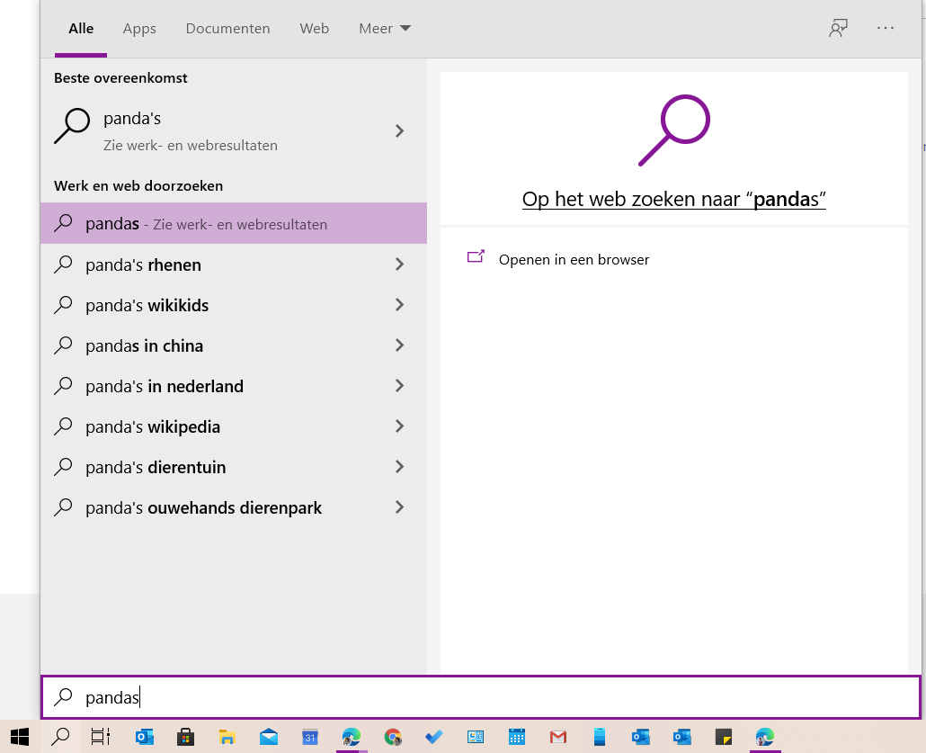Expand chevron for panda's ouwehands dierenpark
This screenshot has width=926, height=753.
(x=400, y=507)
